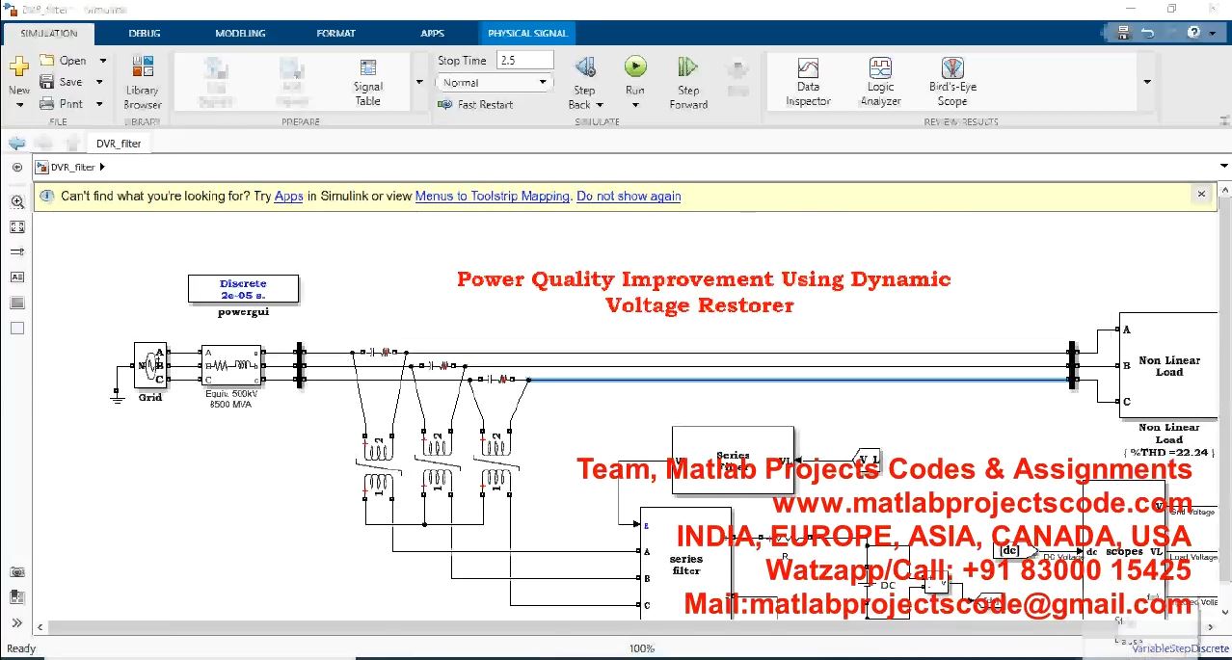Launch the Logic Analyzer
The width and height of the screenshot is (1232, 660).
[880, 83]
